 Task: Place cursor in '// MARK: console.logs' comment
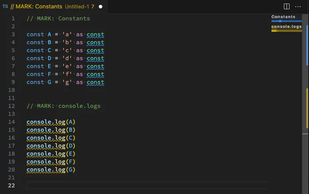click(64, 106)
